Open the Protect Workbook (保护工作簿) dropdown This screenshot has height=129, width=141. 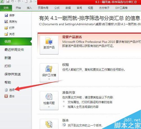49,73
